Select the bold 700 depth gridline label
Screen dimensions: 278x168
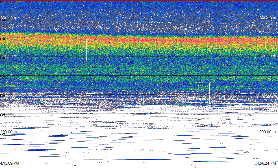tap(3, 134)
